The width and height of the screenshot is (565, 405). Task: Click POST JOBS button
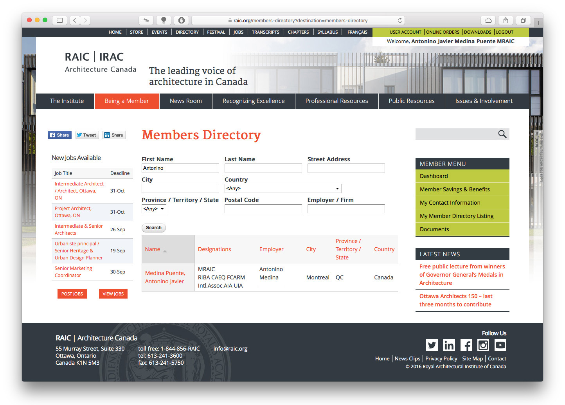[x=72, y=294]
